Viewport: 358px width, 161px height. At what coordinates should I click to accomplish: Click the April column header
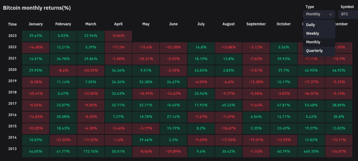(x=118, y=24)
